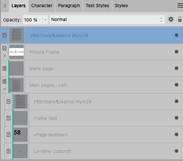This screenshot has width=183, height=161.
Task: Open the Character tab
Action: [42, 6]
